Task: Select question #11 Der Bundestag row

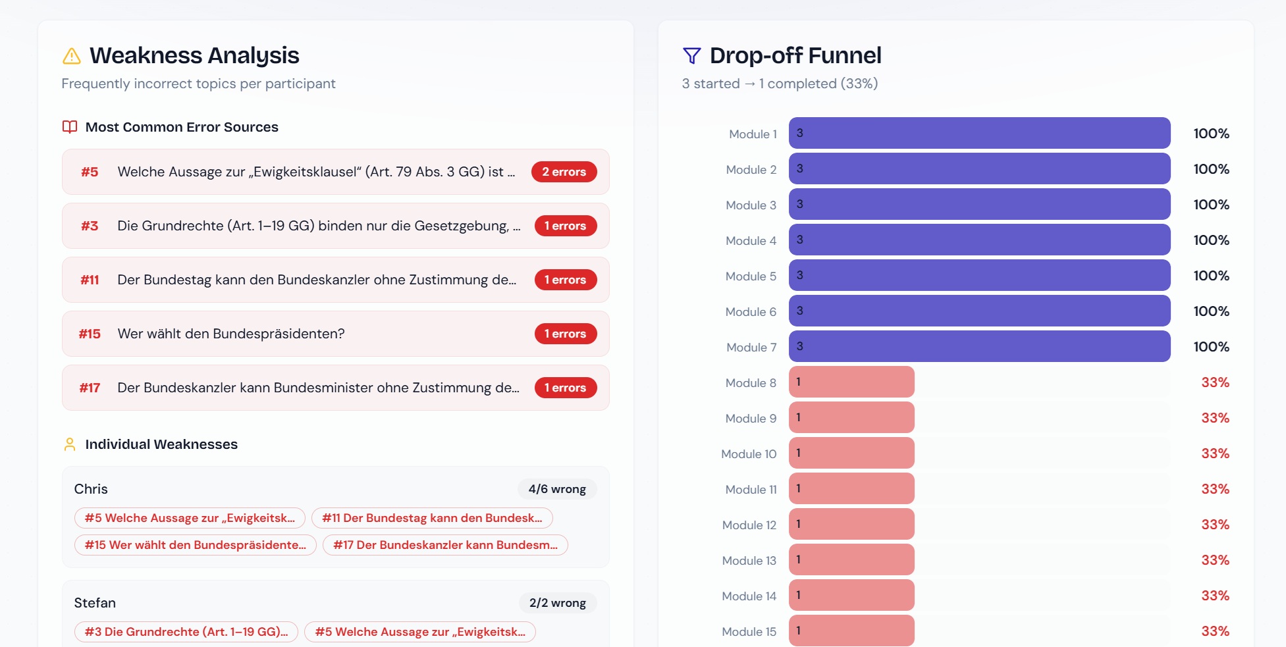Action: (336, 280)
